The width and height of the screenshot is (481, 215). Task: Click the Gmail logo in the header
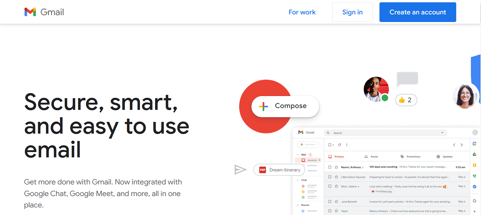pos(44,12)
